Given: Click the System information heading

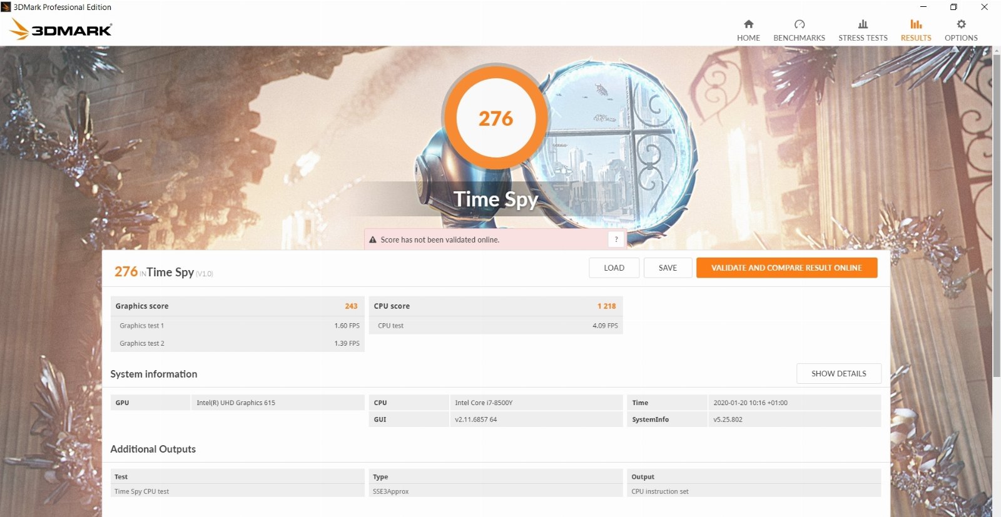Looking at the screenshot, I should click(x=153, y=374).
